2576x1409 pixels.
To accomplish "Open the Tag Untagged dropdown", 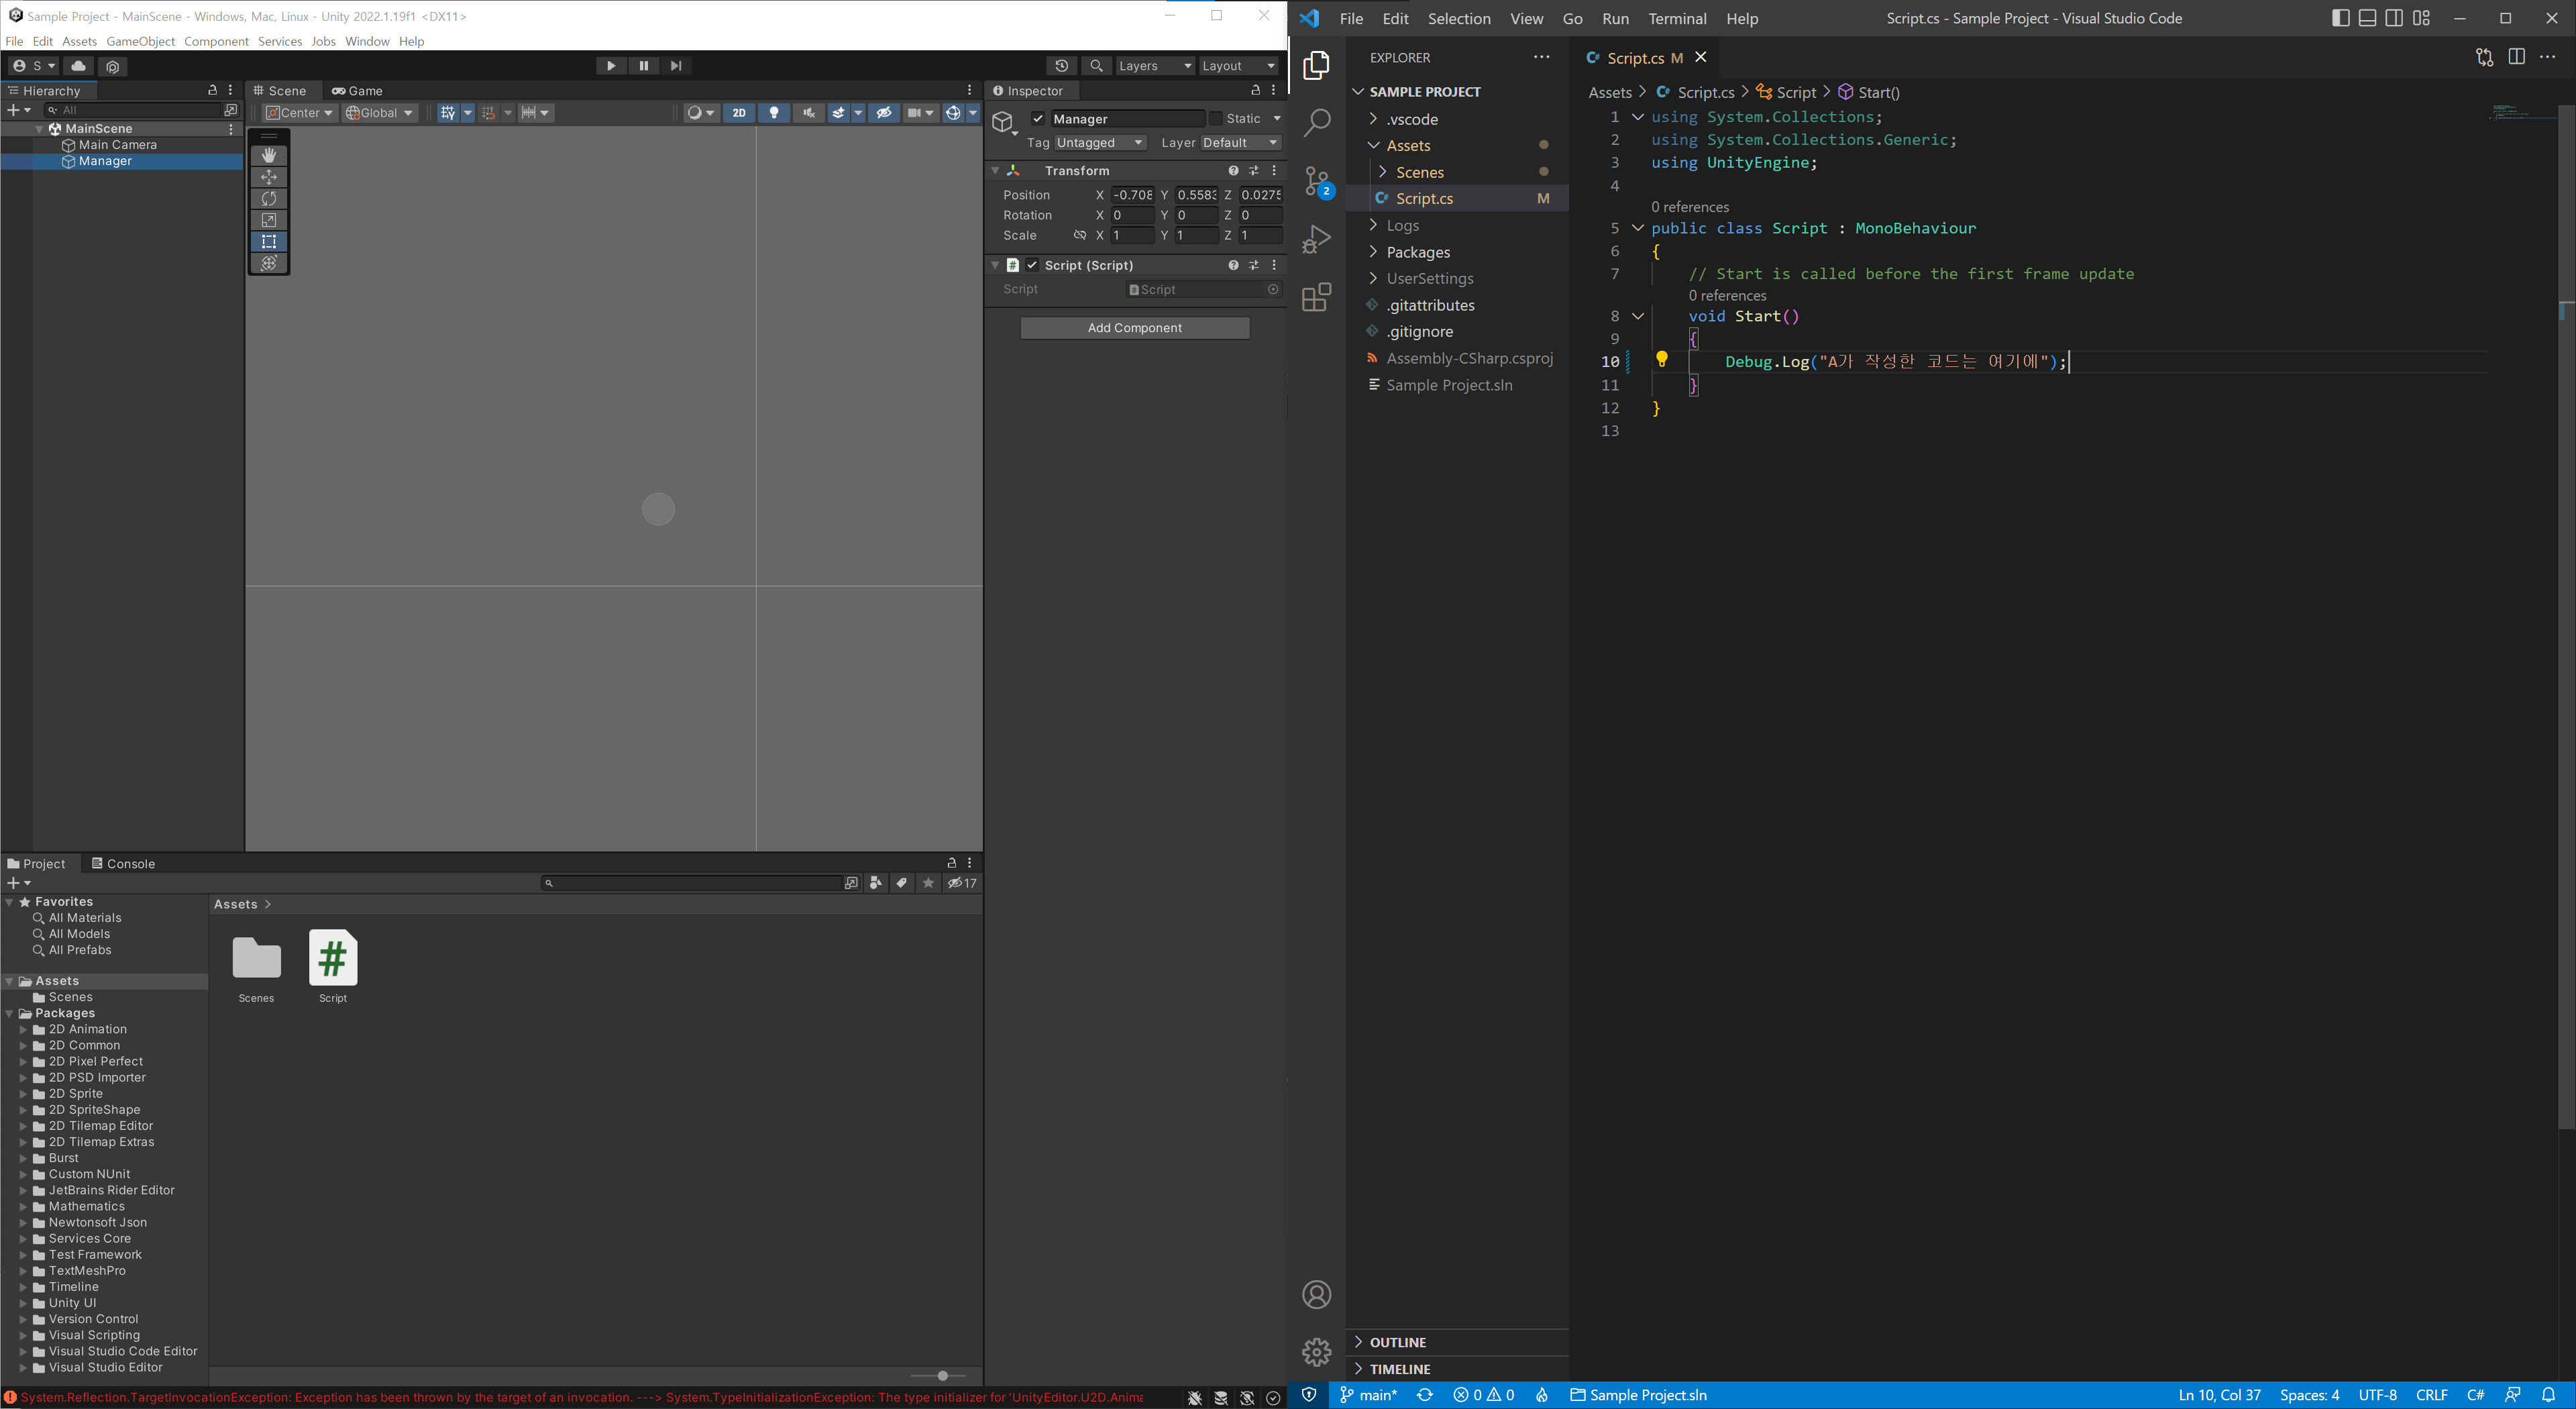I will (1098, 143).
